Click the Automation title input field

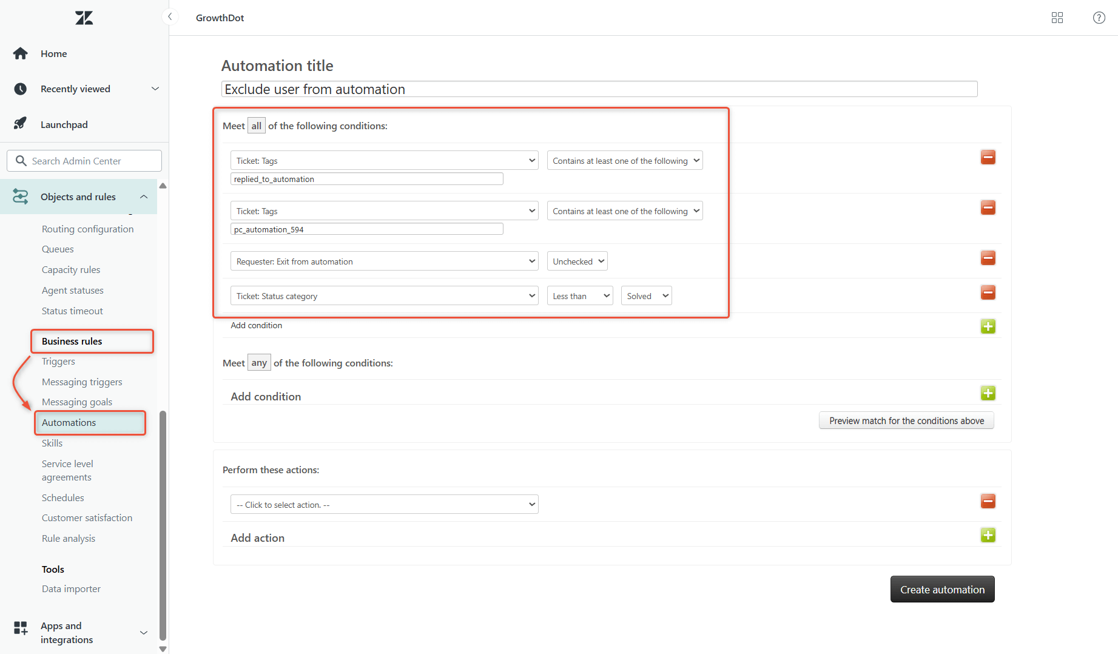point(599,89)
